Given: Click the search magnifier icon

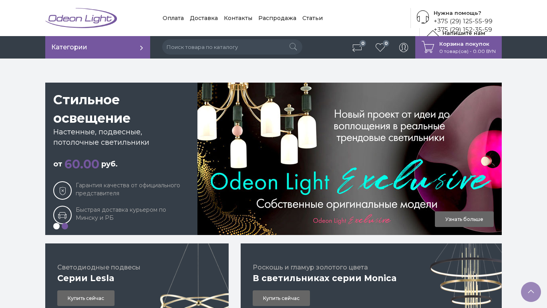Looking at the screenshot, I should [x=293, y=47].
